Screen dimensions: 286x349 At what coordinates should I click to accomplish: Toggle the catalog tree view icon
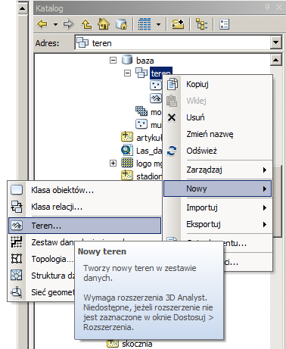(x=201, y=24)
